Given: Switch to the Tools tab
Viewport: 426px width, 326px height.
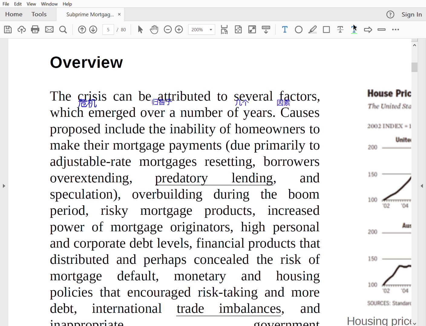Looking at the screenshot, I should (39, 14).
